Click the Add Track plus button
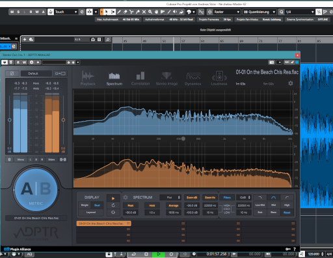Viewport: 333px width, 258px height. tap(25, 40)
